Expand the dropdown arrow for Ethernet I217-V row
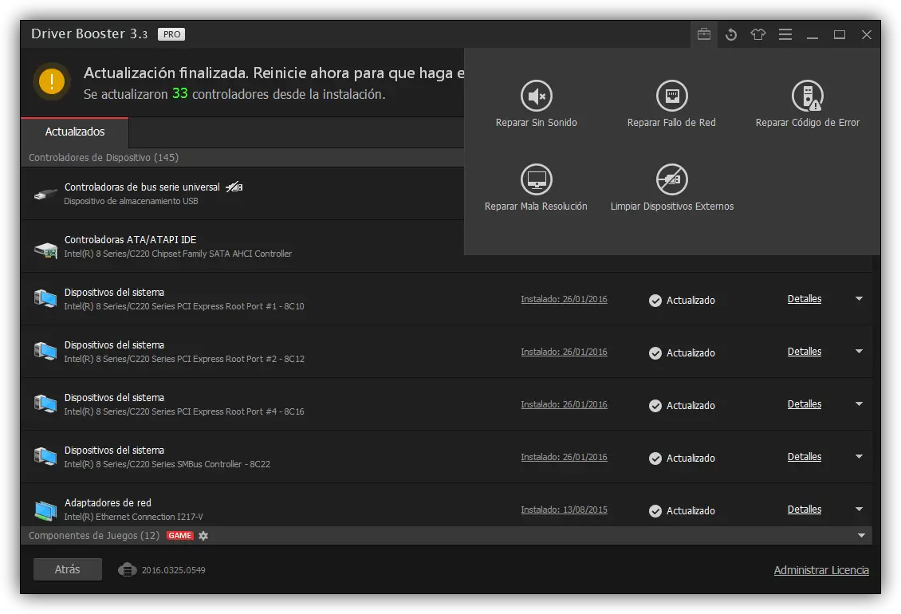Image resolution: width=901 pixels, height=614 pixels. pos(859,510)
